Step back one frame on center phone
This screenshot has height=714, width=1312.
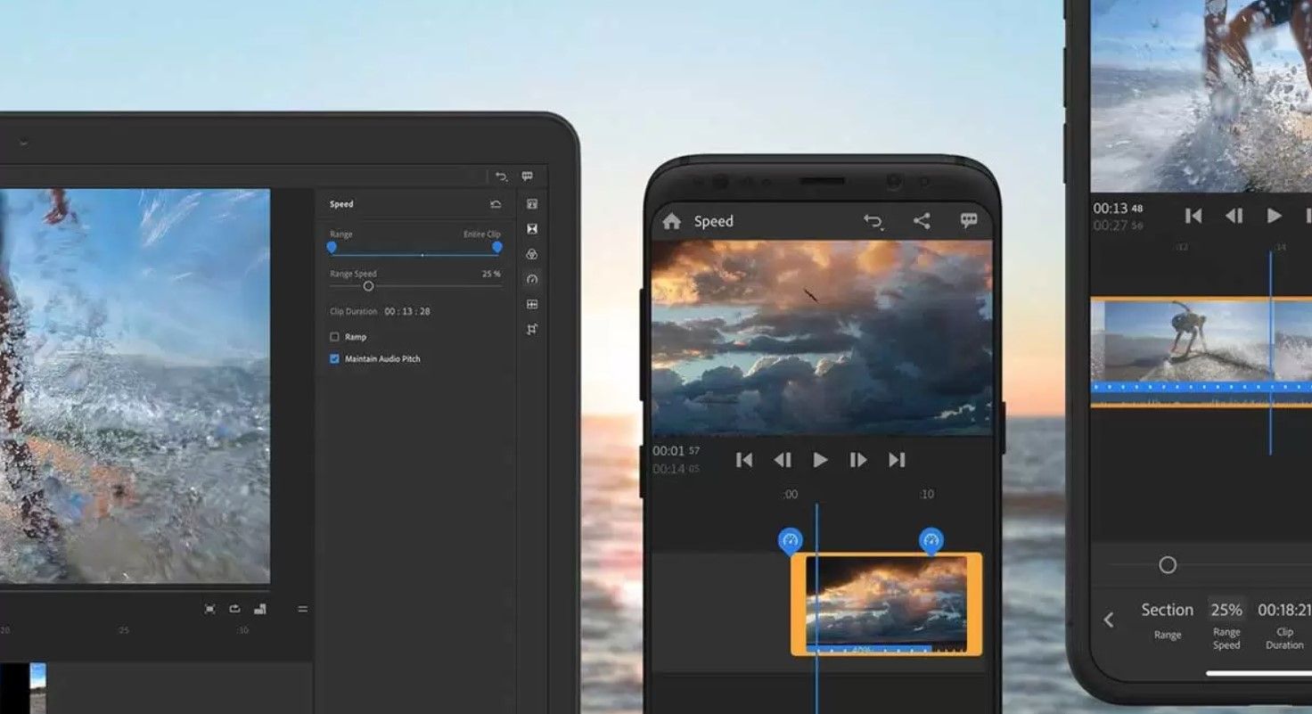(783, 460)
